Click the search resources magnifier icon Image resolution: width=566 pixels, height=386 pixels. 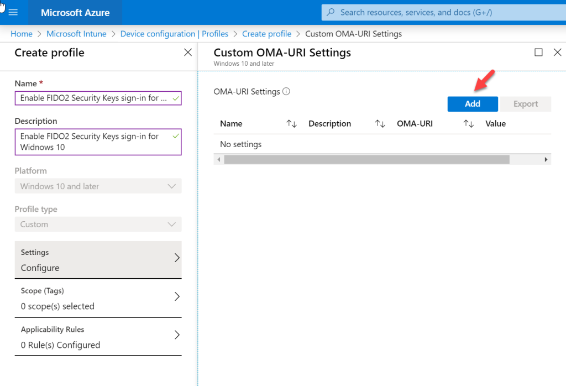point(330,12)
